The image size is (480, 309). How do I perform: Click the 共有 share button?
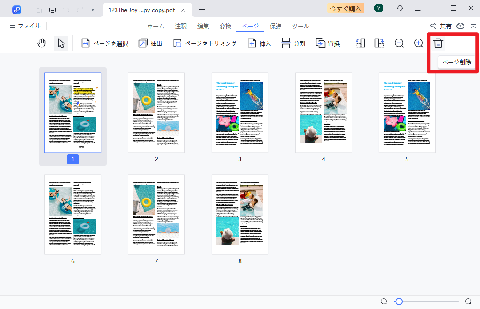[441, 26]
